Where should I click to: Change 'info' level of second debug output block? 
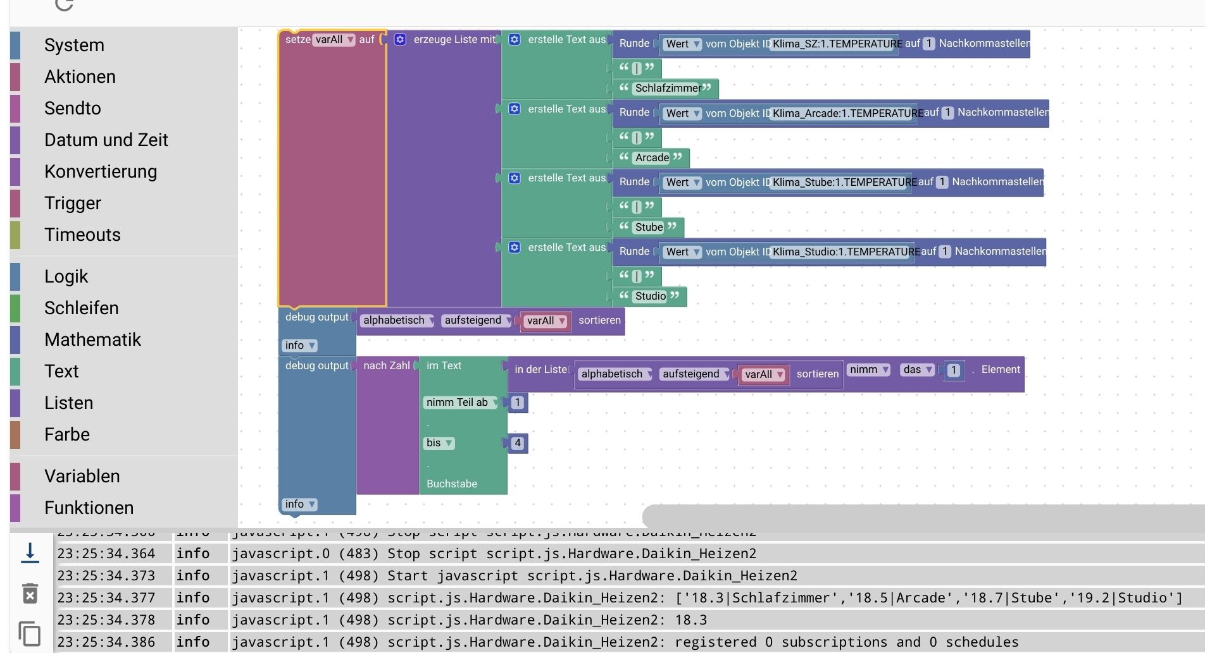tap(299, 504)
